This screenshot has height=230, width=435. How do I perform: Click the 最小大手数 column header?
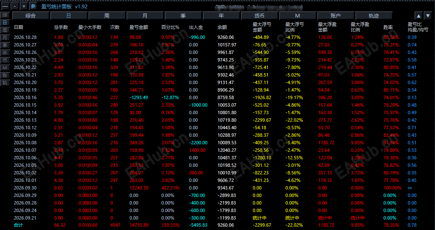(x=90, y=27)
